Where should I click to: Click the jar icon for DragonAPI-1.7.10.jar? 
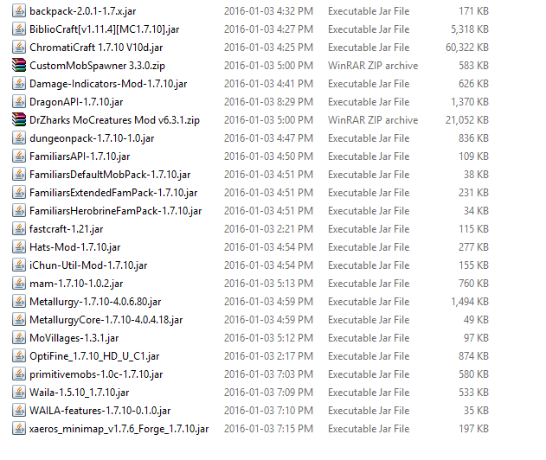click(19, 102)
